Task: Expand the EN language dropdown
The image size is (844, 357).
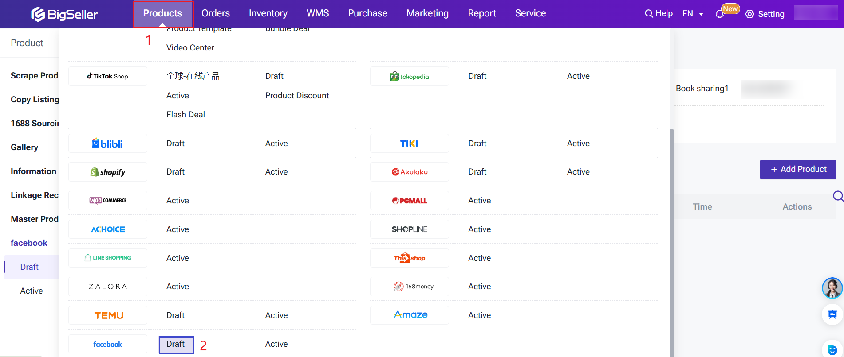Action: point(693,14)
